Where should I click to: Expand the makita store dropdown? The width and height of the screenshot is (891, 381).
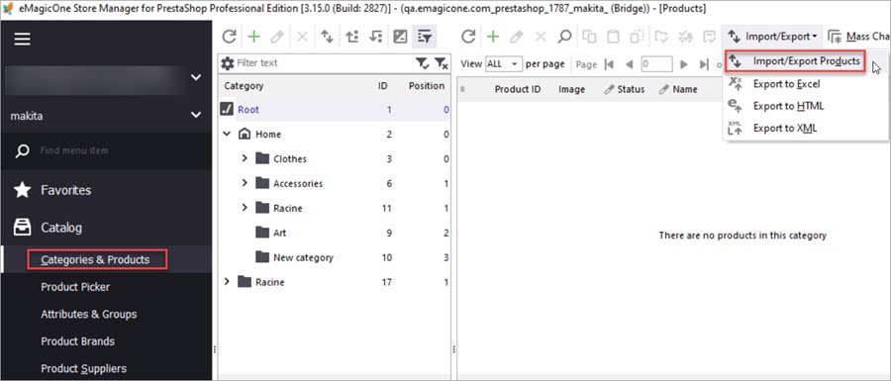[196, 115]
